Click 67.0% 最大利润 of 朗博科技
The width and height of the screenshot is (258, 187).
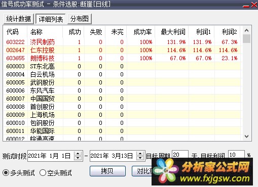tap(178, 58)
